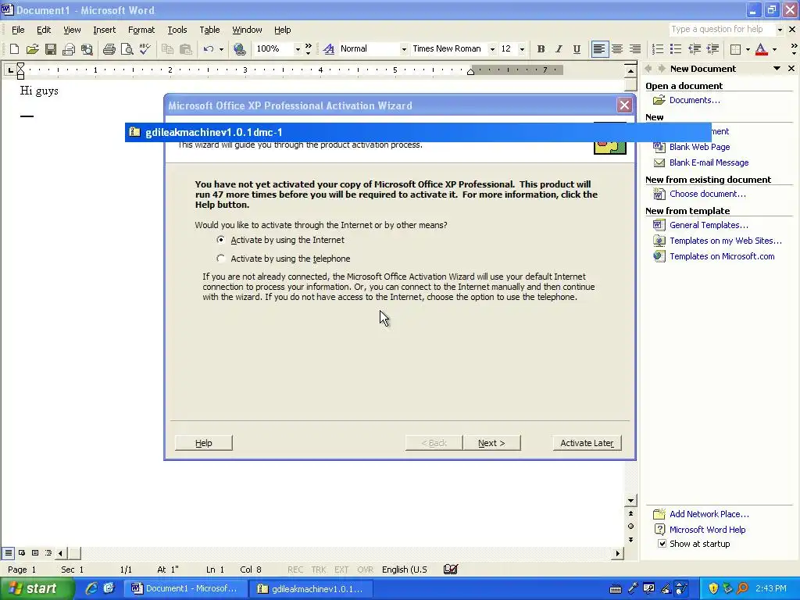800x600 pixels.
Task: Toggle the TRK track changes indicator
Action: [x=319, y=570]
